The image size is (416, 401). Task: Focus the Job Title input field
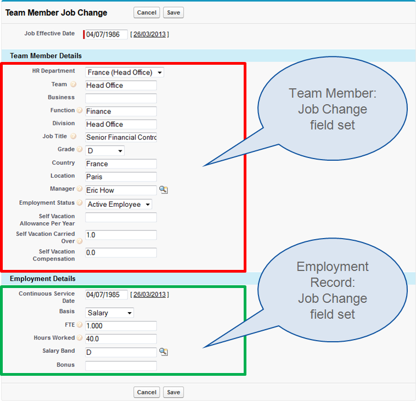click(x=121, y=137)
